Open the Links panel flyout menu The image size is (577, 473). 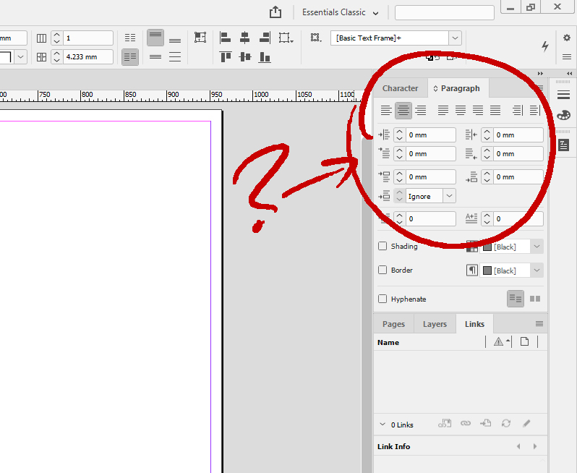point(539,323)
